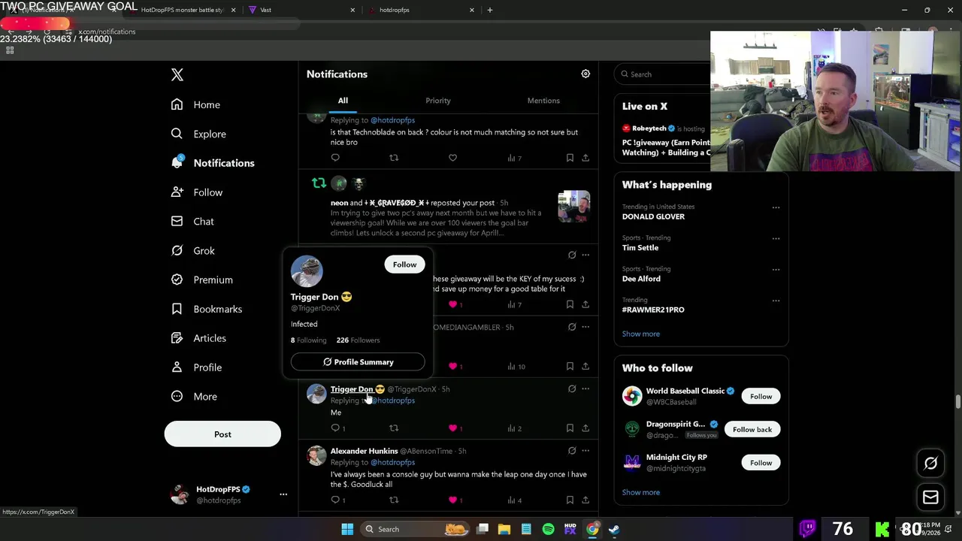Click the @hotdropfps mention under Trigger Don

tap(393, 400)
